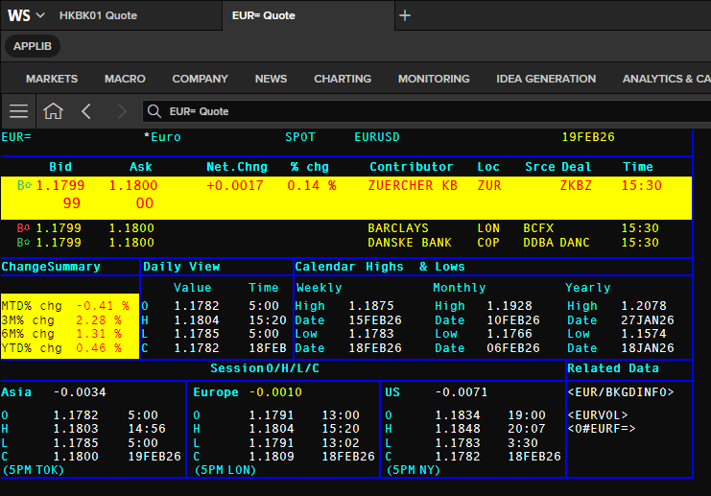Click the 19FEB26 date at top
The width and height of the screenshot is (711, 496).
pos(588,137)
